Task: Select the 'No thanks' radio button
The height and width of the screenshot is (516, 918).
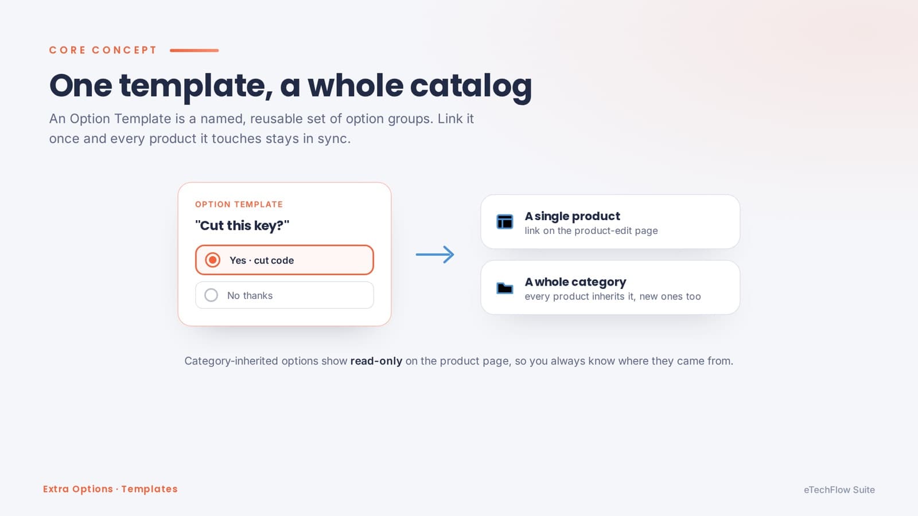Action: 211,295
